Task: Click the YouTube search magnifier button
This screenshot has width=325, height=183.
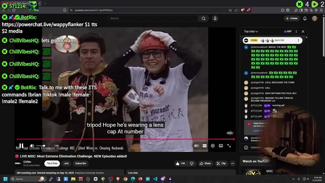Action: point(204,18)
